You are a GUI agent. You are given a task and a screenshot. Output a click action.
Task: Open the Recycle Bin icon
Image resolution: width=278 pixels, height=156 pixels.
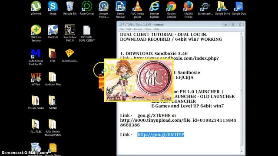click(x=70, y=8)
